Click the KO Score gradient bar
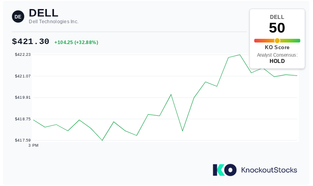This screenshot has width=313, height=186. 277,41
